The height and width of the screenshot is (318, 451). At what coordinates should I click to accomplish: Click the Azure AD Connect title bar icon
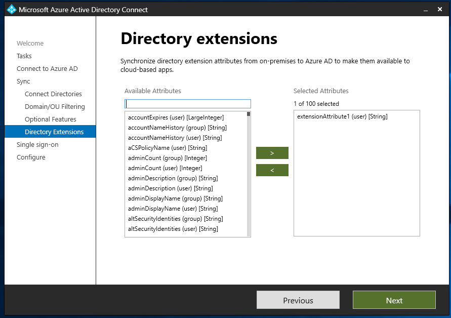click(x=11, y=9)
